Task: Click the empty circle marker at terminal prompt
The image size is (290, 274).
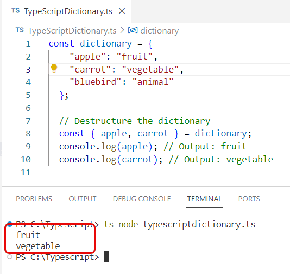Action: click(10, 257)
